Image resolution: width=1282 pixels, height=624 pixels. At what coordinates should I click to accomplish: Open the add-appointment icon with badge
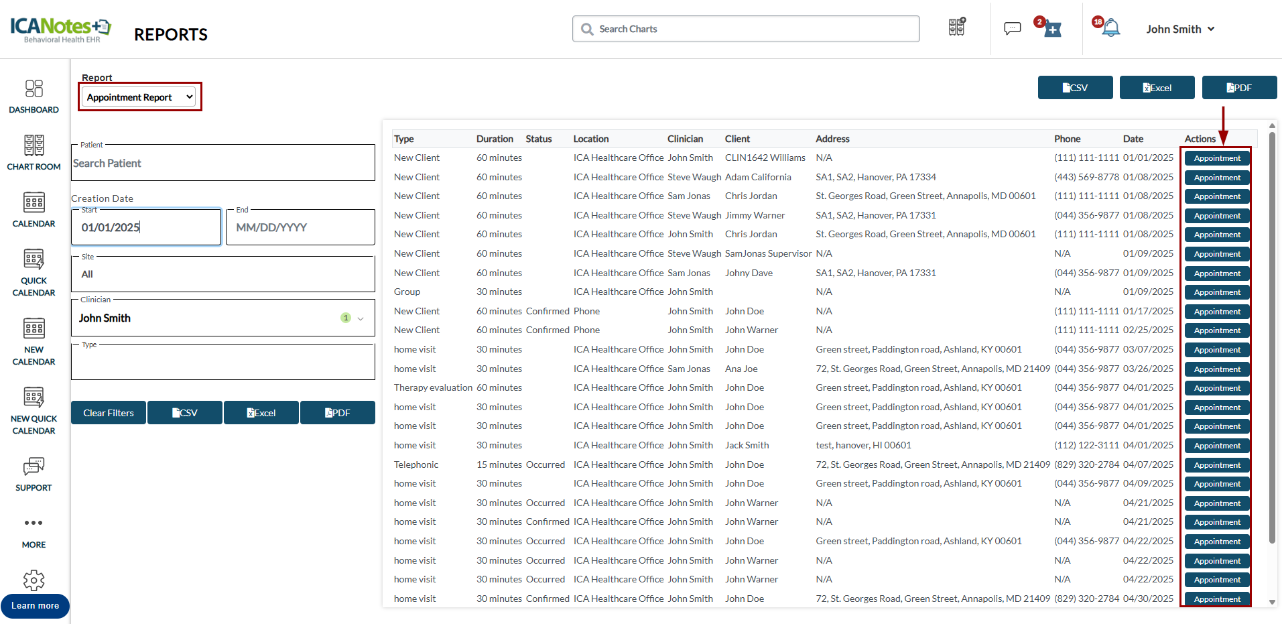1052,29
